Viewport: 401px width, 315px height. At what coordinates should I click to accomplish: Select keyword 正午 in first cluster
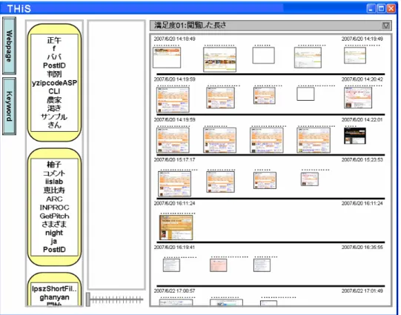[x=54, y=40]
